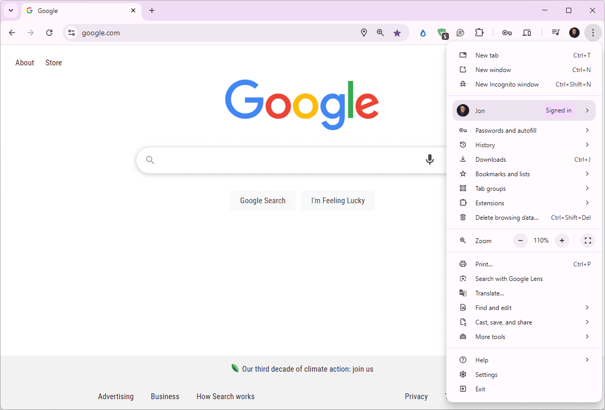The width and height of the screenshot is (605, 410).
Task: Click the green shield extension with badge 5
Action: [x=442, y=33]
